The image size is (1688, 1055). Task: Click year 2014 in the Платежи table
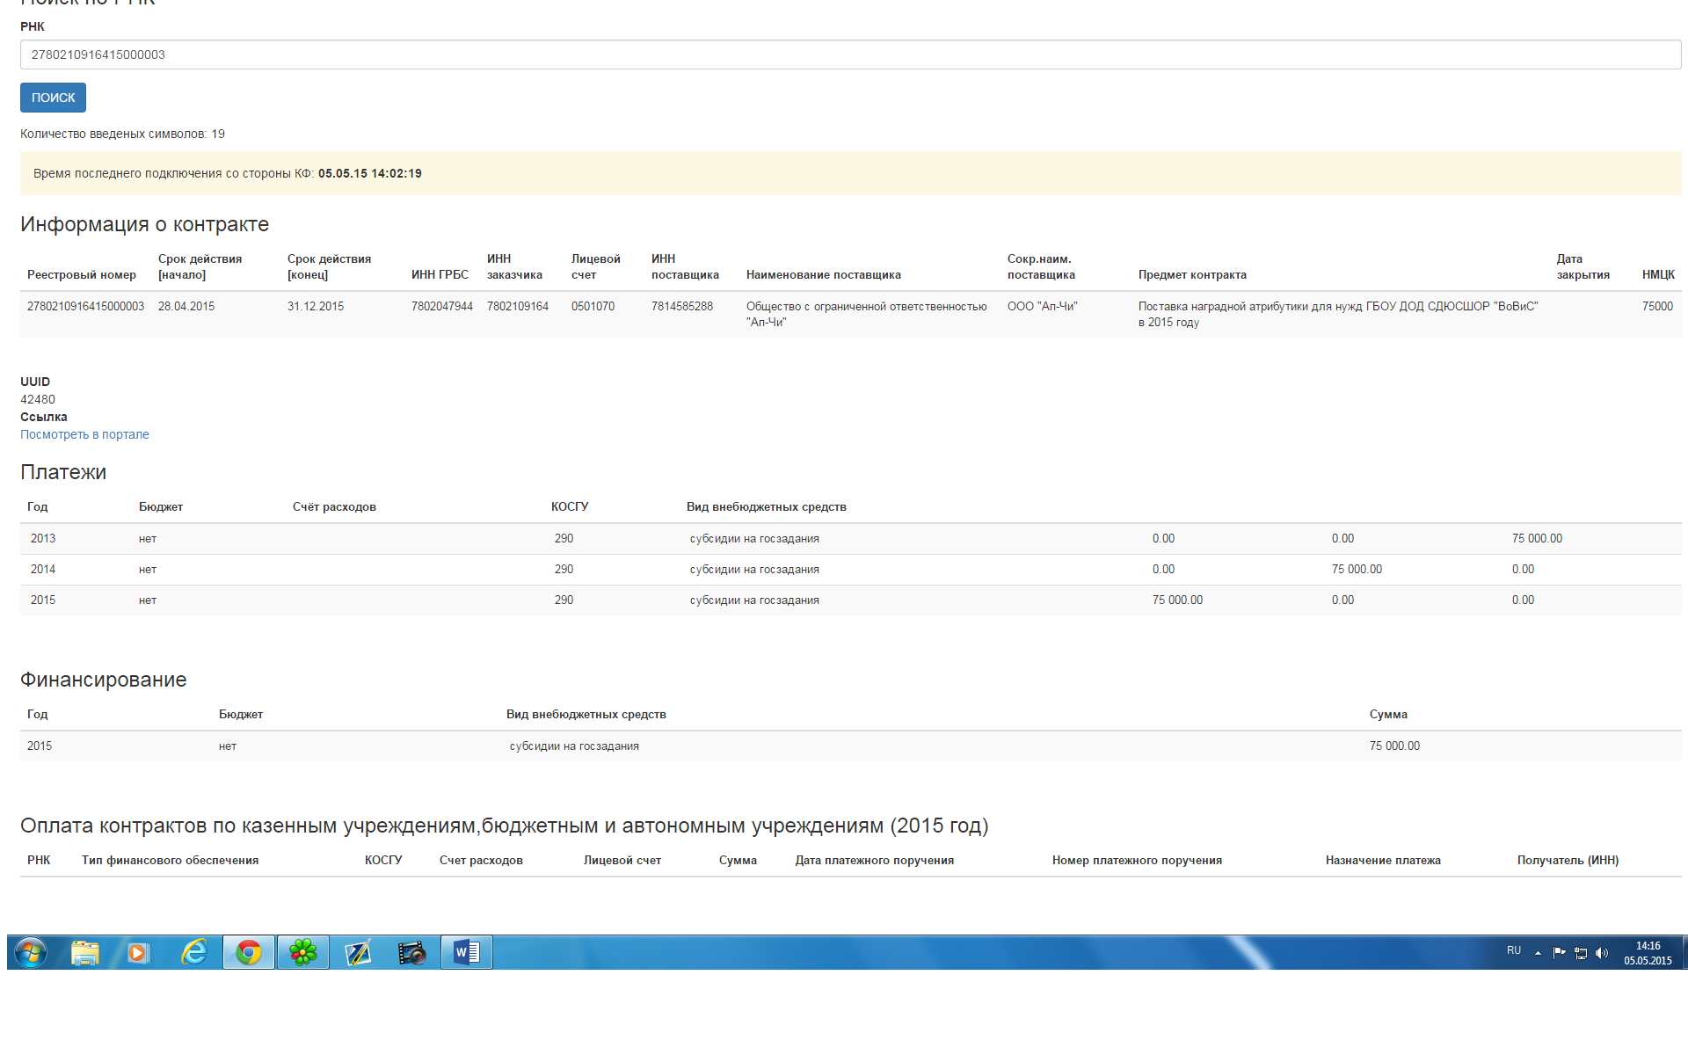pyautogui.click(x=43, y=569)
